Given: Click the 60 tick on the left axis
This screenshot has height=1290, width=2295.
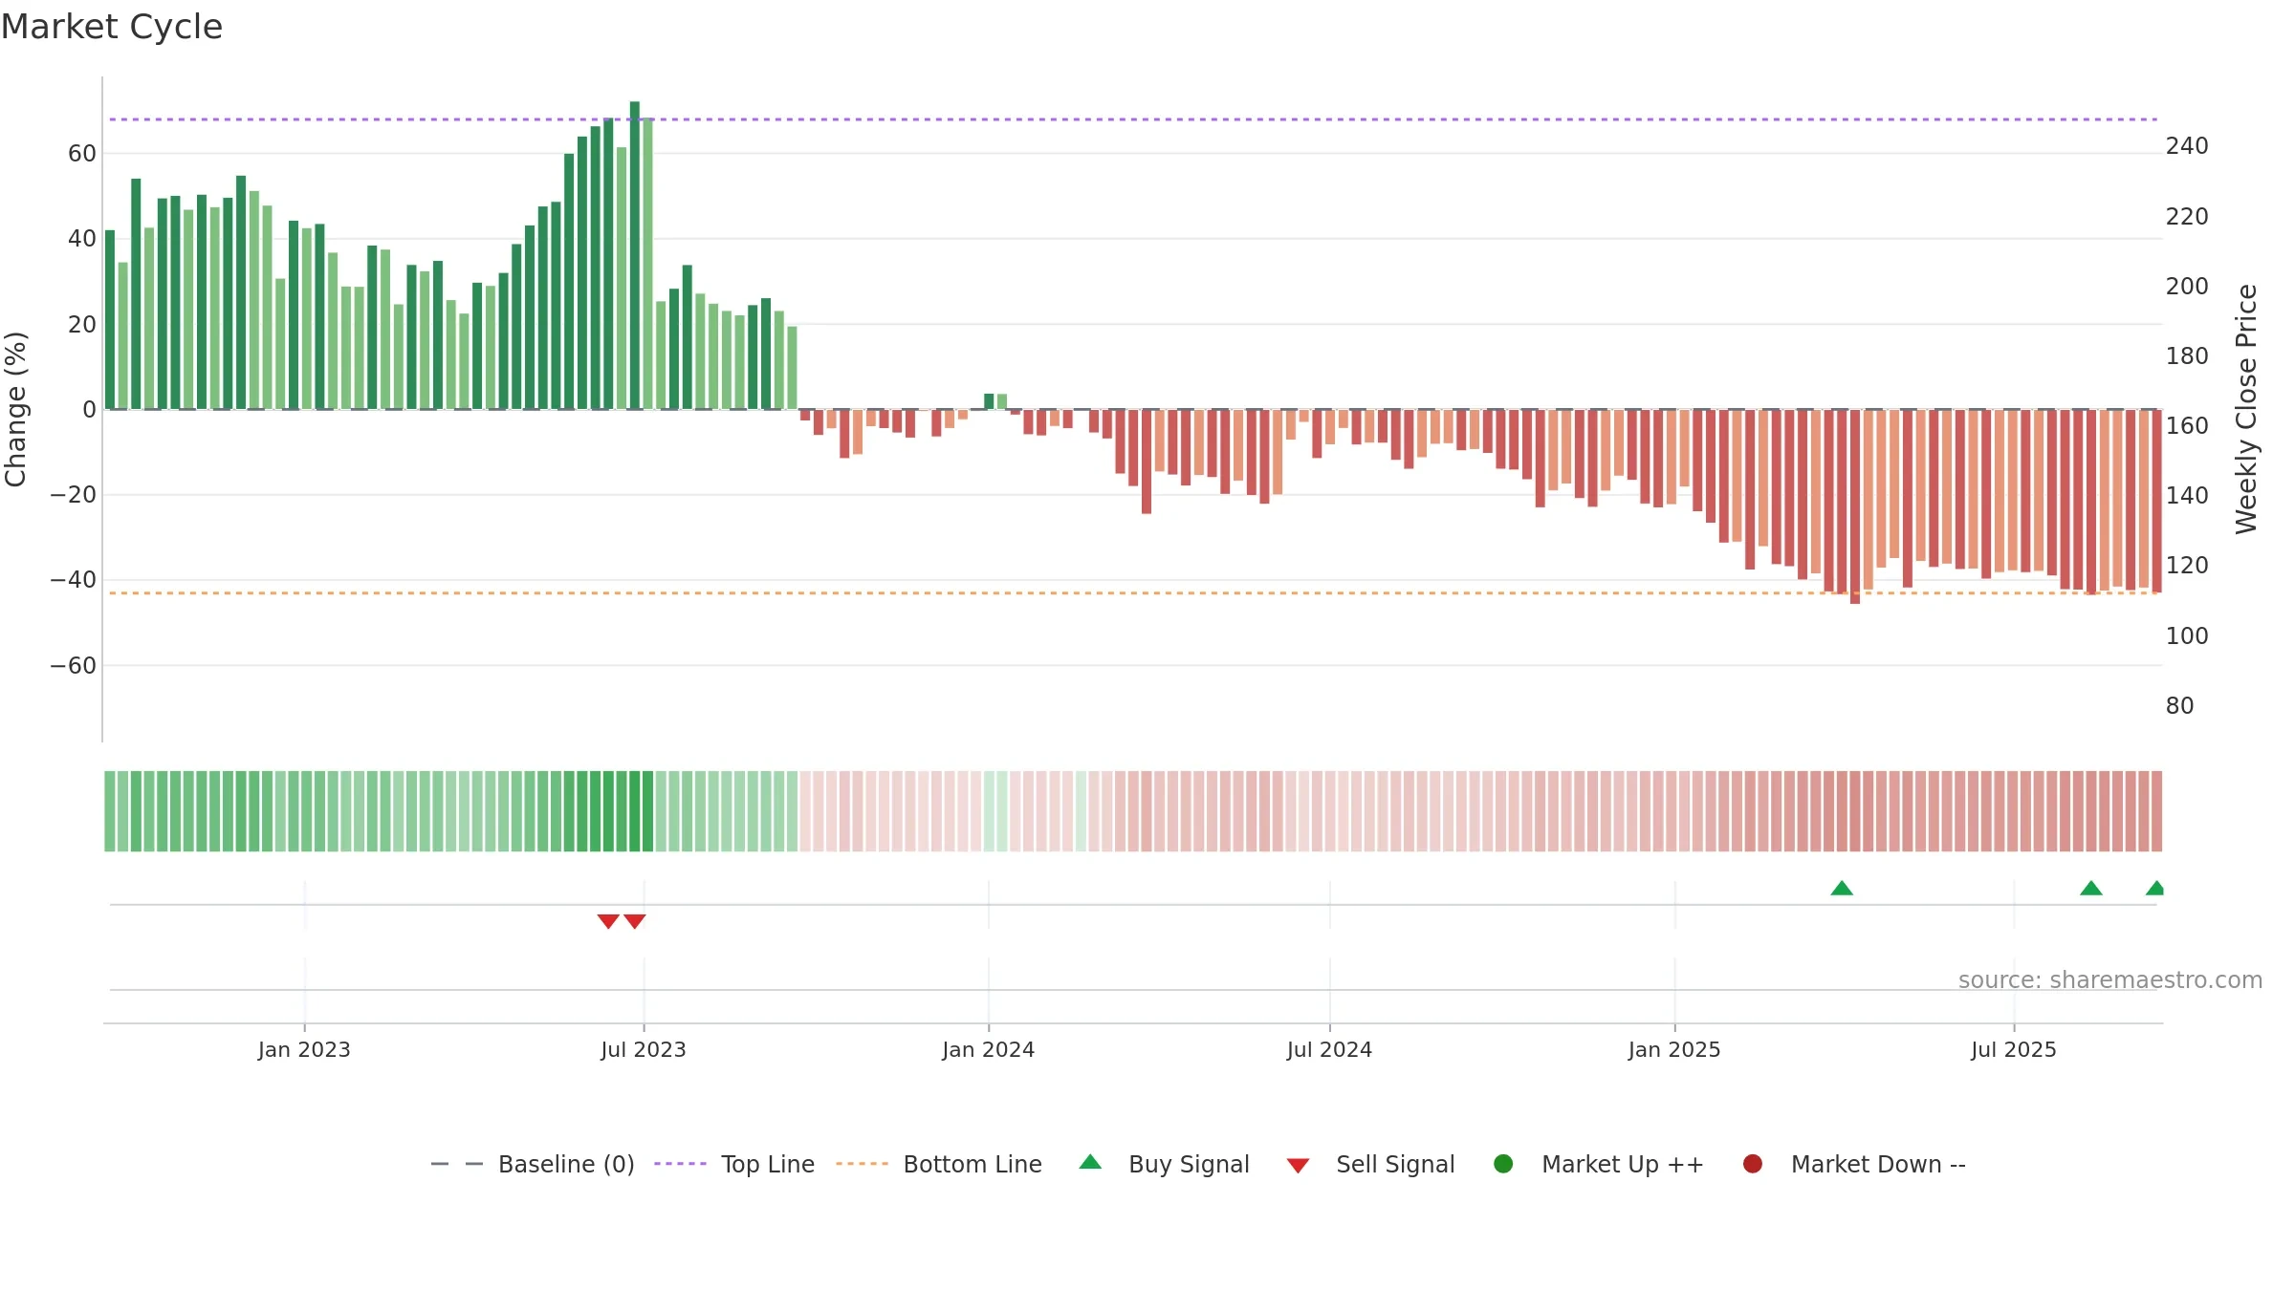Looking at the screenshot, I should pos(82,153).
